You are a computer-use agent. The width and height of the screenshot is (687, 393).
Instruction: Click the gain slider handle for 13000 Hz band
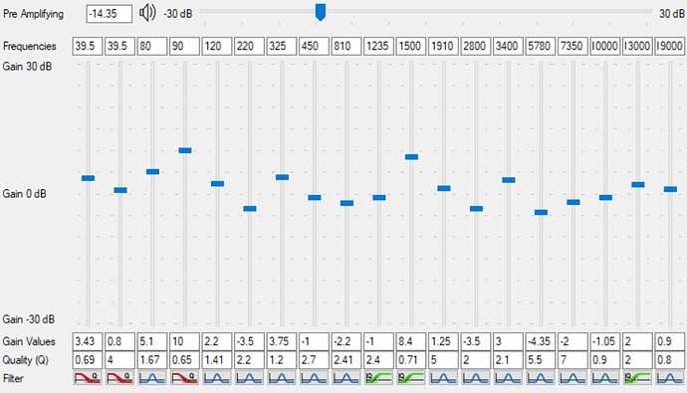click(638, 185)
